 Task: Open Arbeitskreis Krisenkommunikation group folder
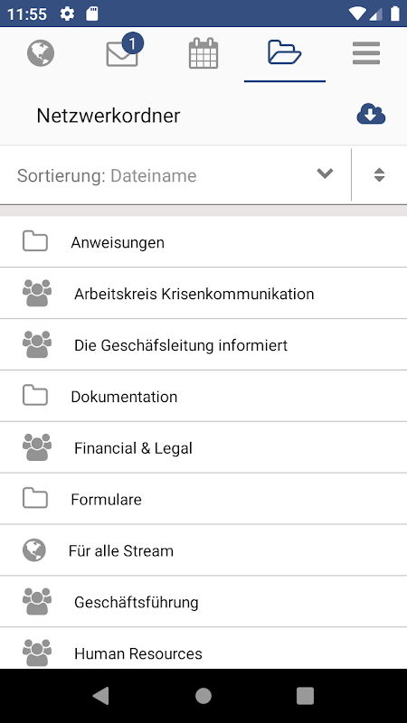(x=203, y=293)
